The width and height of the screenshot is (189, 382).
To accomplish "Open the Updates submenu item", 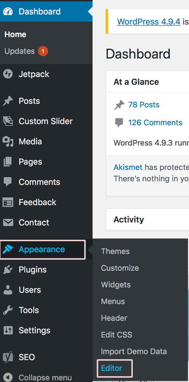I will (x=19, y=51).
